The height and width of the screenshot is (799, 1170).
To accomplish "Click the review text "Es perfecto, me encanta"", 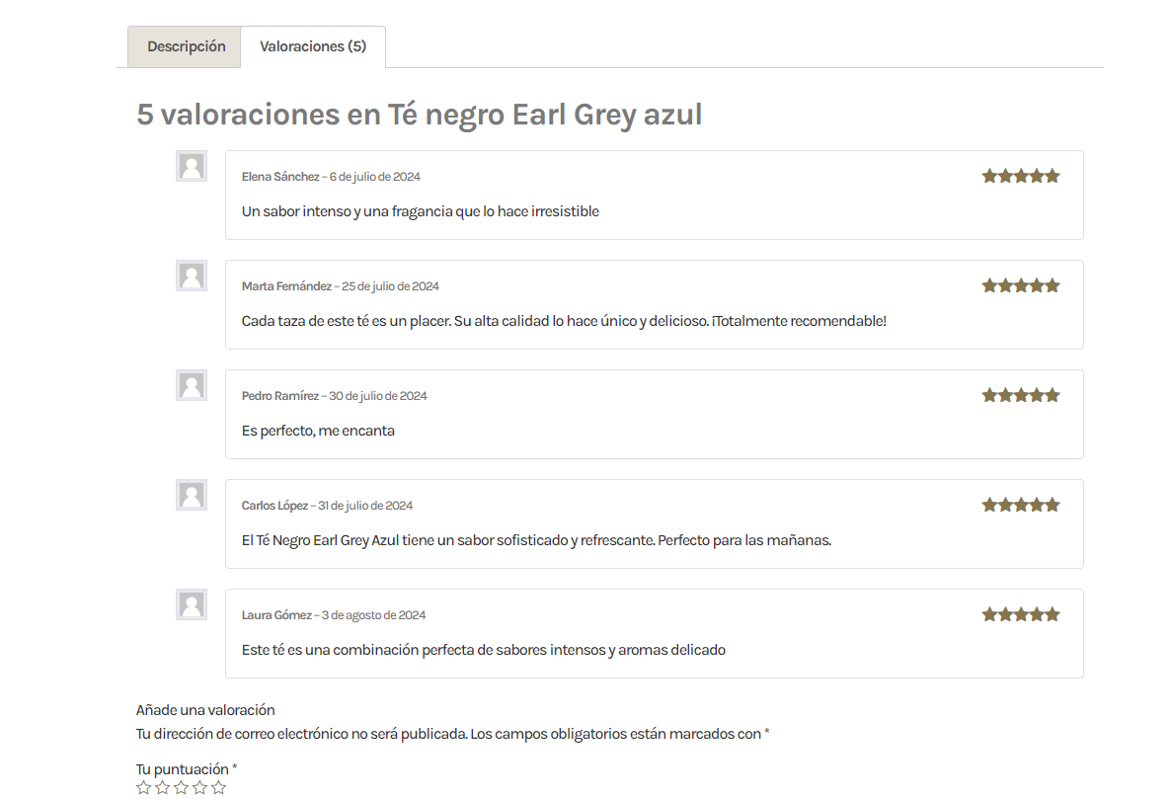I will 318,431.
